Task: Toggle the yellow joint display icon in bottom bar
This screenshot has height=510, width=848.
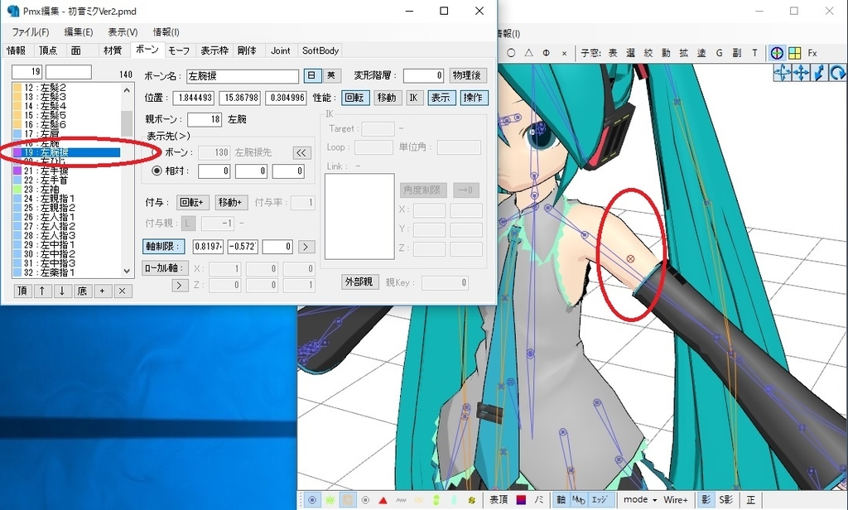Action: pos(471,500)
